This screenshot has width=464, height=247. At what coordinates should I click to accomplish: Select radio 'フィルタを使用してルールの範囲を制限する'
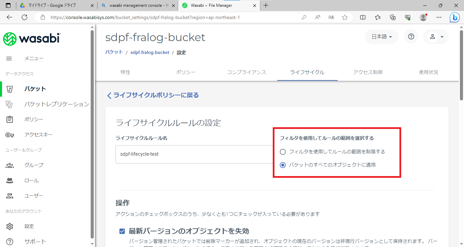pyautogui.click(x=283, y=152)
